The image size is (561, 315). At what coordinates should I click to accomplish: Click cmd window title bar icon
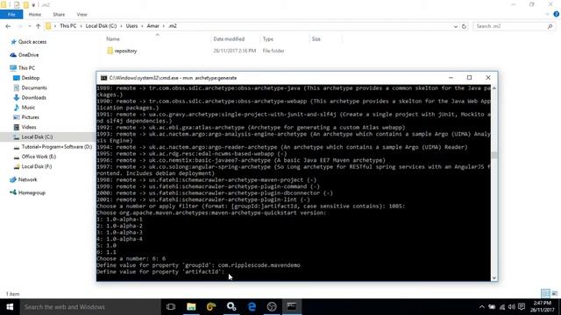click(103, 78)
